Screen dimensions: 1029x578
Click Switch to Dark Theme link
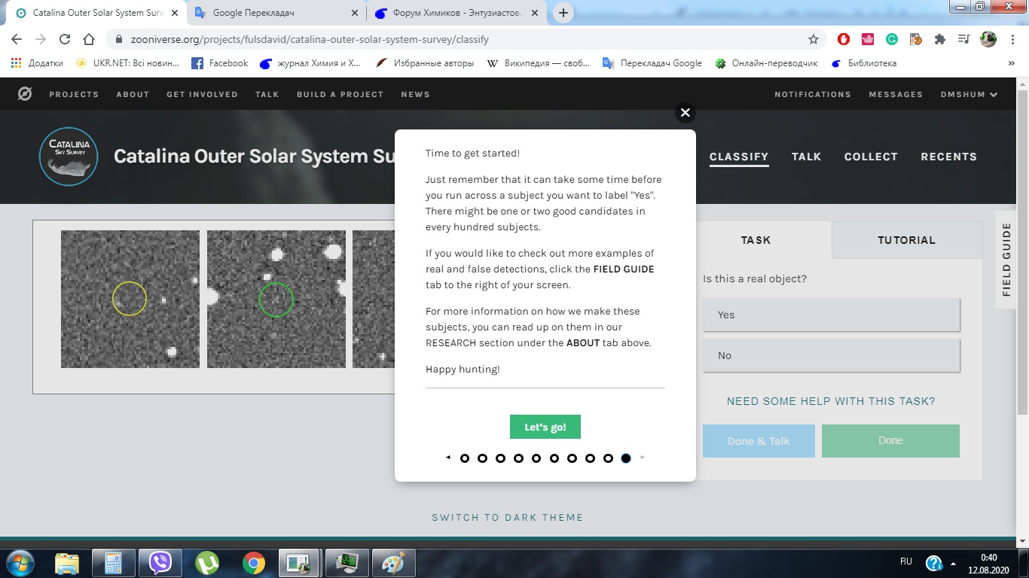coord(507,517)
